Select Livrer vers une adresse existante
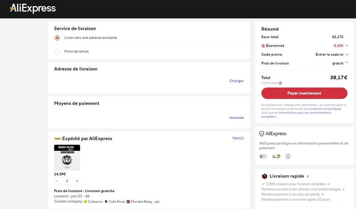 pos(57,38)
